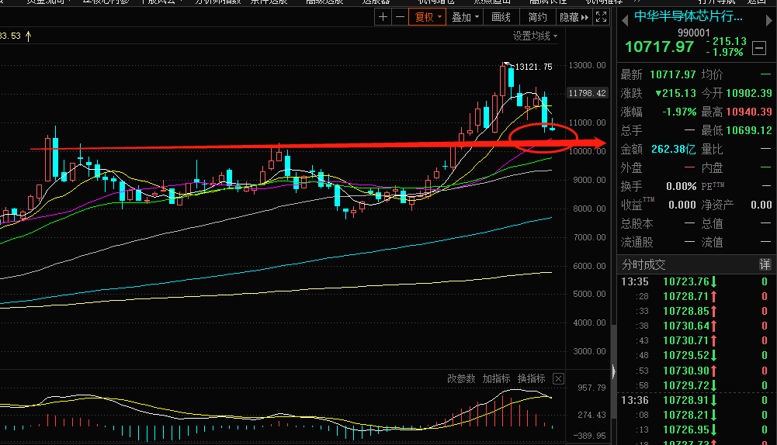The width and height of the screenshot is (777, 445).
Task: Click the current price 10717.97 in header
Action: click(x=659, y=47)
